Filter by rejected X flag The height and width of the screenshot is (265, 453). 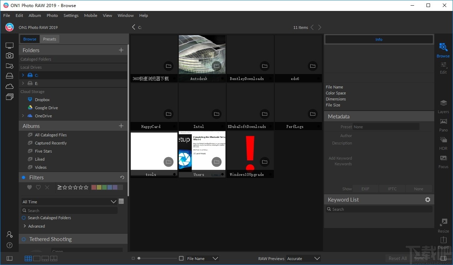point(47,187)
